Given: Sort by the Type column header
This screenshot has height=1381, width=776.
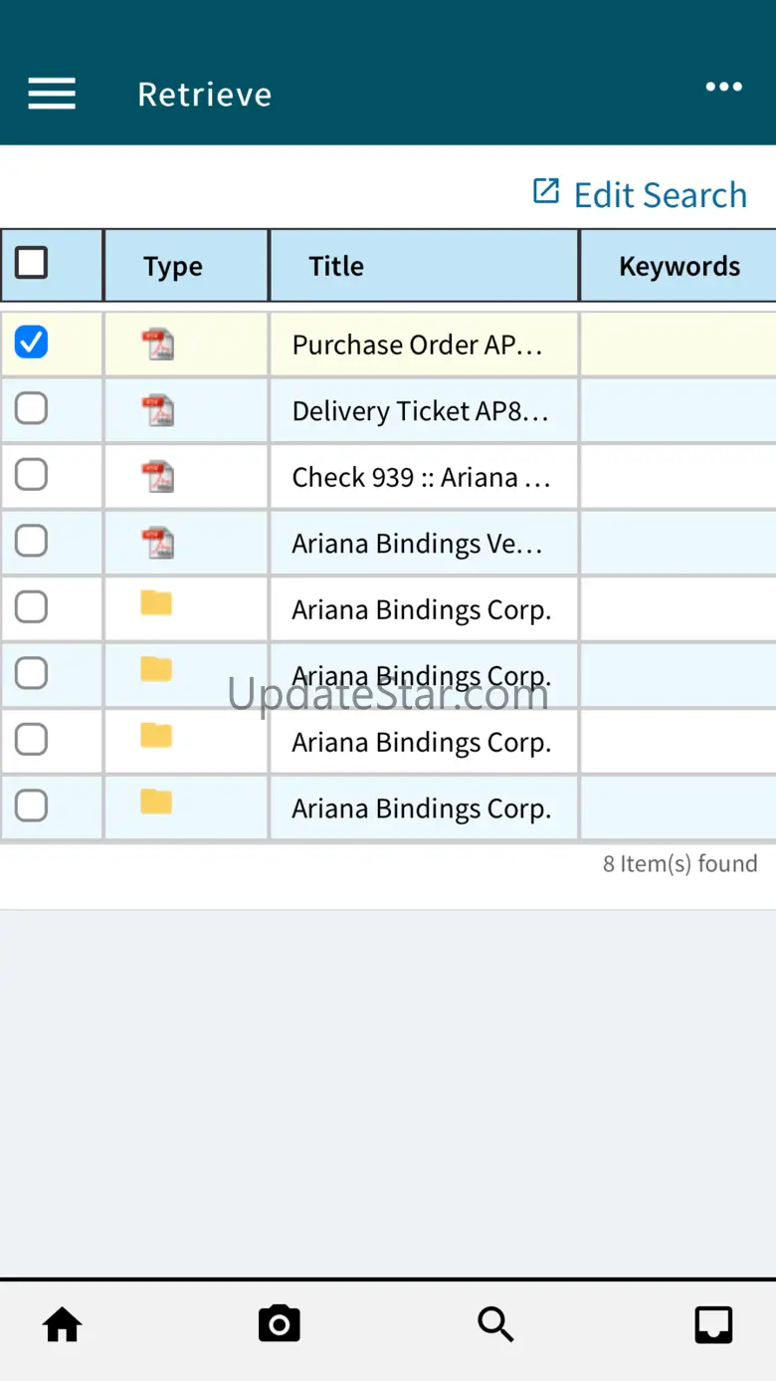Looking at the screenshot, I should tap(173, 266).
